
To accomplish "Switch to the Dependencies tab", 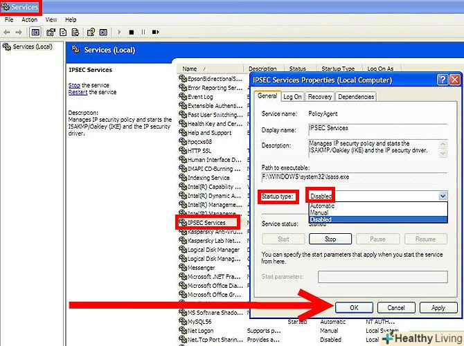I will (356, 97).
